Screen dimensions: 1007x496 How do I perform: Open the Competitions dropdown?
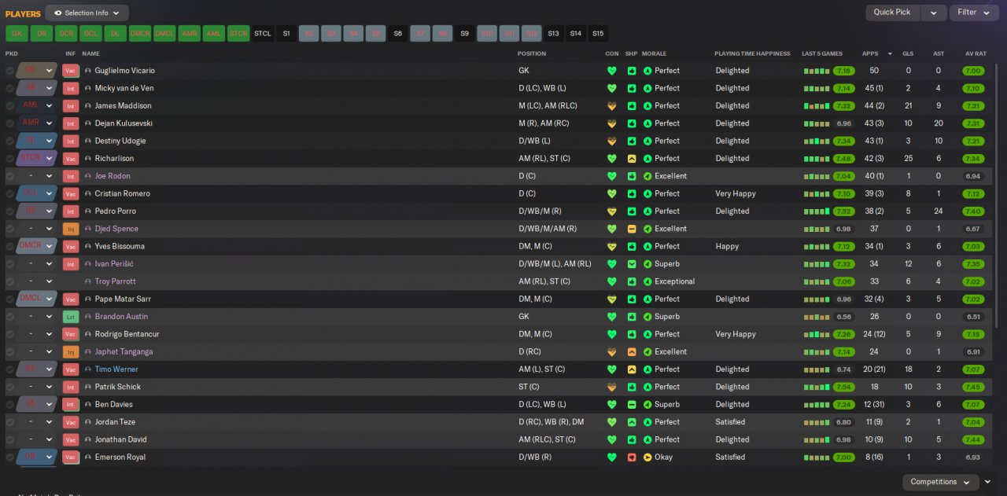(940, 482)
